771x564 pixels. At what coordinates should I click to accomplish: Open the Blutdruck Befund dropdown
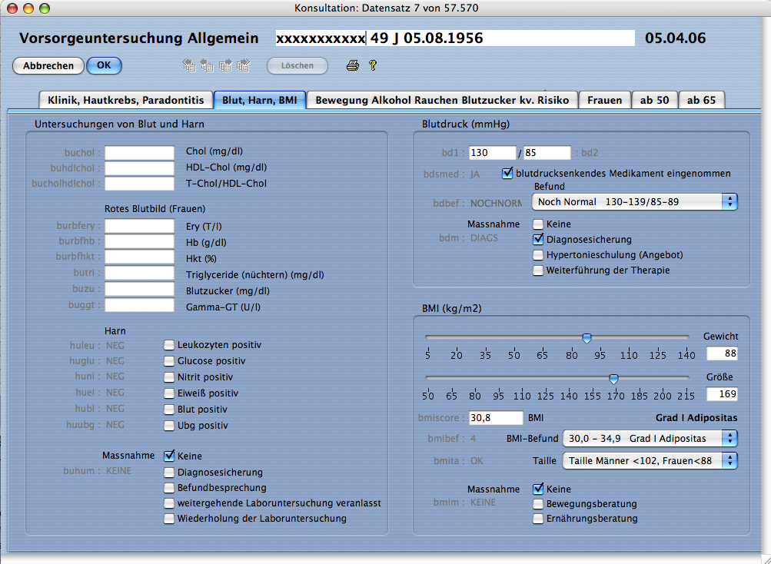pos(634,201)
